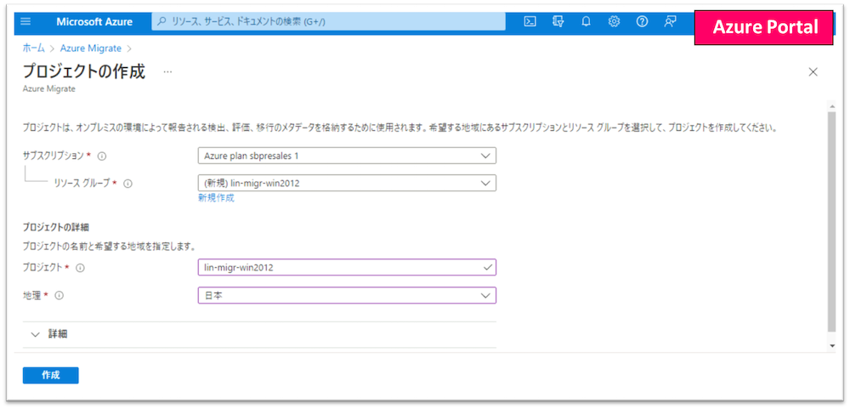This screenshot has height=409, width=850.
Task: Show info tooltip for プロジェクト field
Action: (x=80, y=267)
